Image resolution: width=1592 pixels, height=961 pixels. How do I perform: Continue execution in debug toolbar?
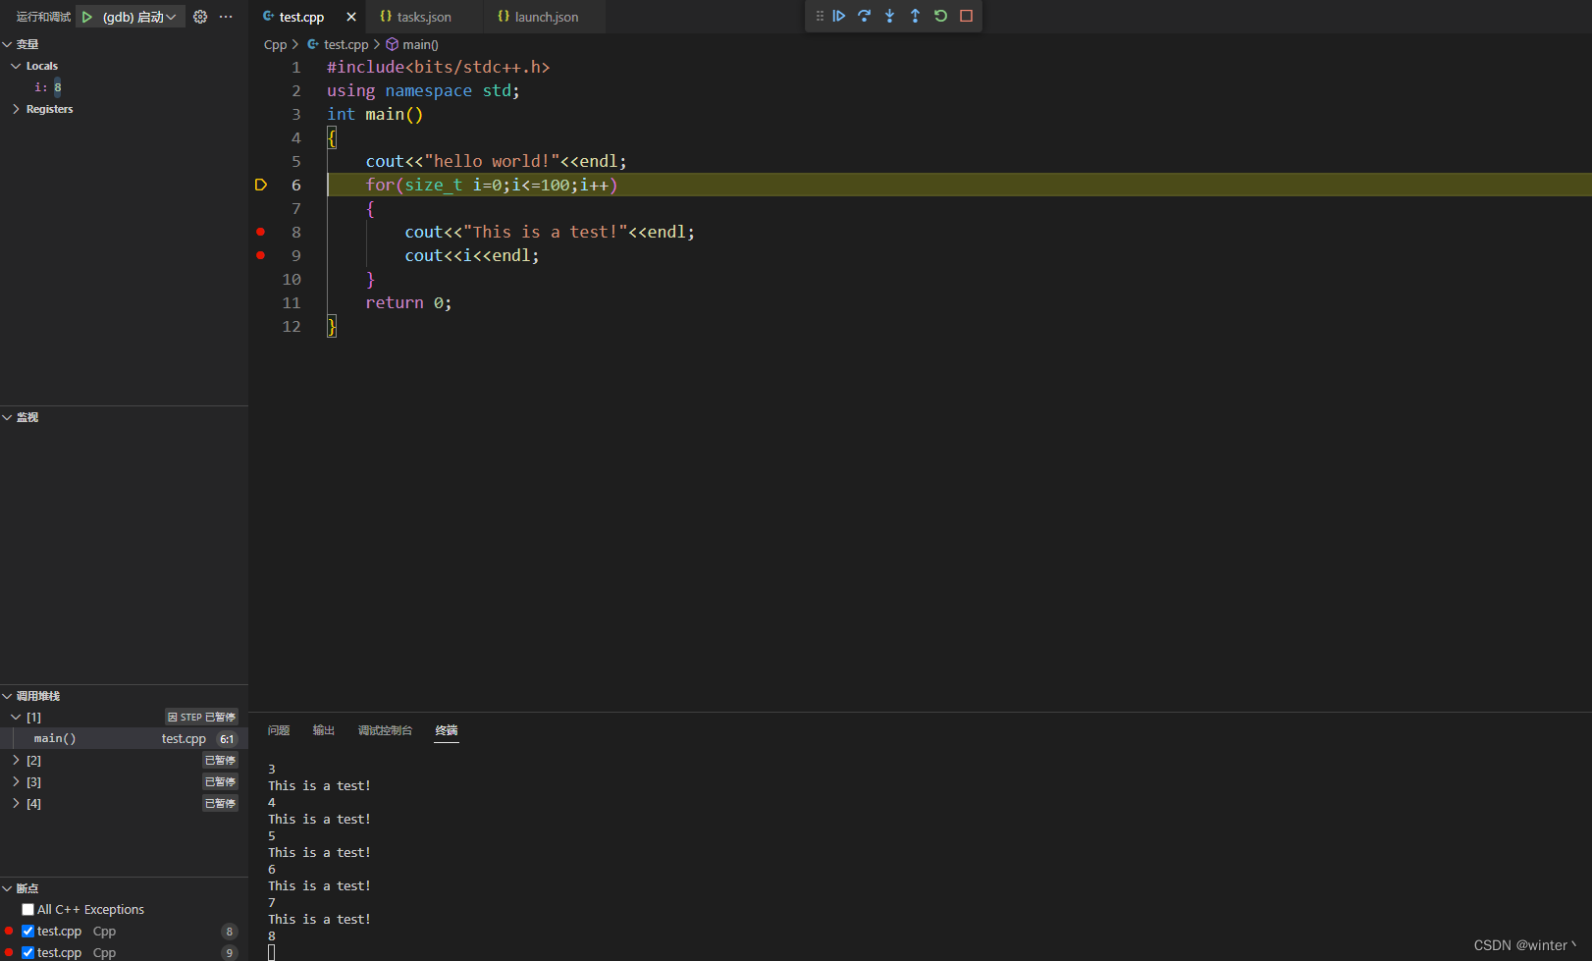839,16
